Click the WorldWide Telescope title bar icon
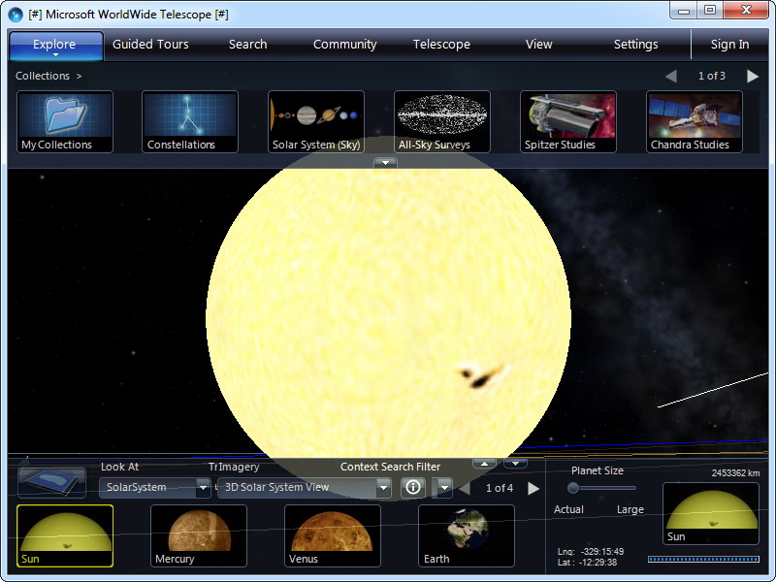The height and width of the screenshot is (582, 776). [16, 15]
